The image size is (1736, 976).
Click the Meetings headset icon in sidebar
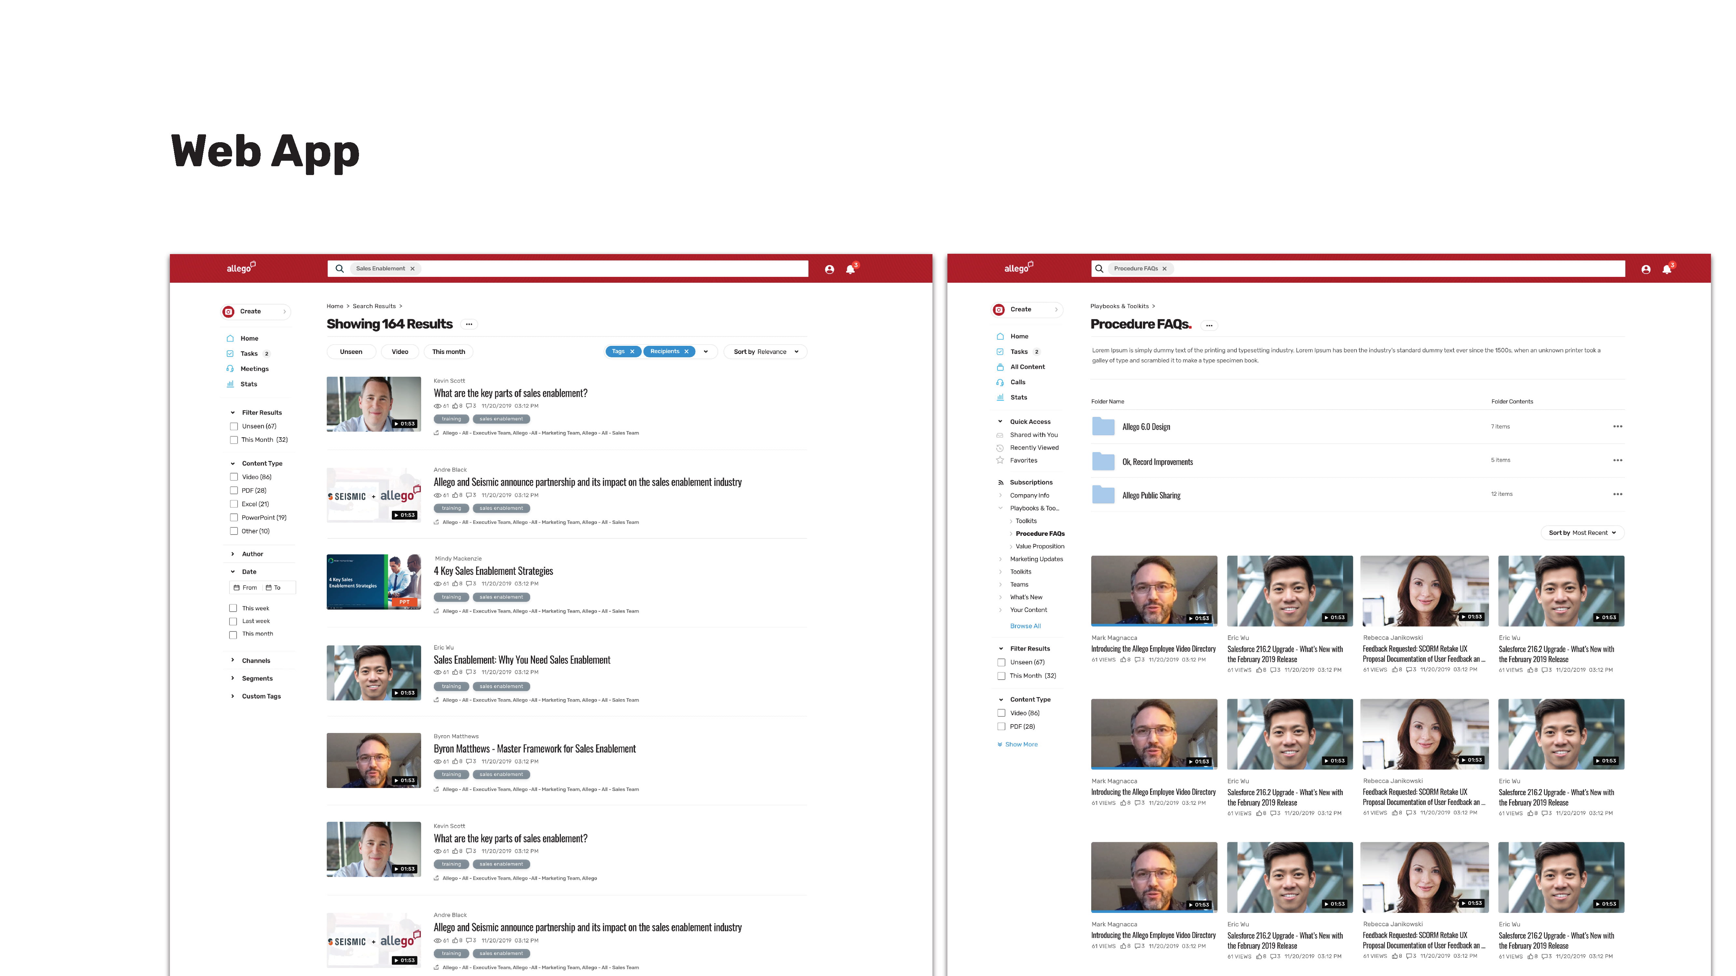(230, 369)
